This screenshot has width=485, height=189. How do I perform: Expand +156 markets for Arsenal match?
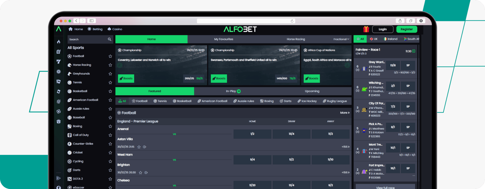click(x=345, y=147)
